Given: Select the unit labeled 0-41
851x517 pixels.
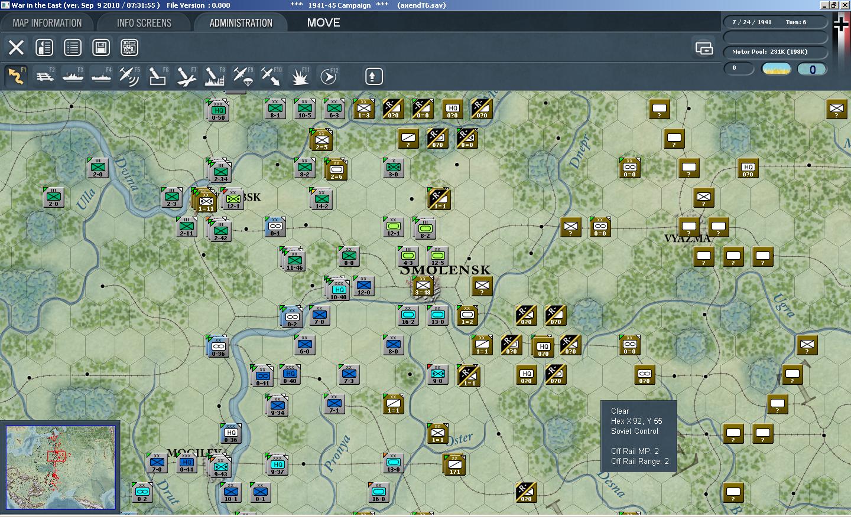Looking at the screenshot, I should pyautogui.click(x=263, y=377).
